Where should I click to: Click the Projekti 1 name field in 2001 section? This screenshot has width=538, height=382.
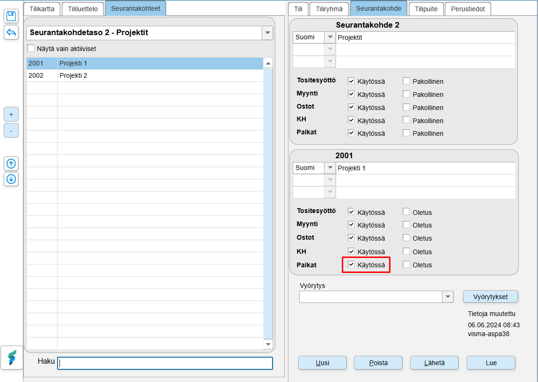[426, 168]
